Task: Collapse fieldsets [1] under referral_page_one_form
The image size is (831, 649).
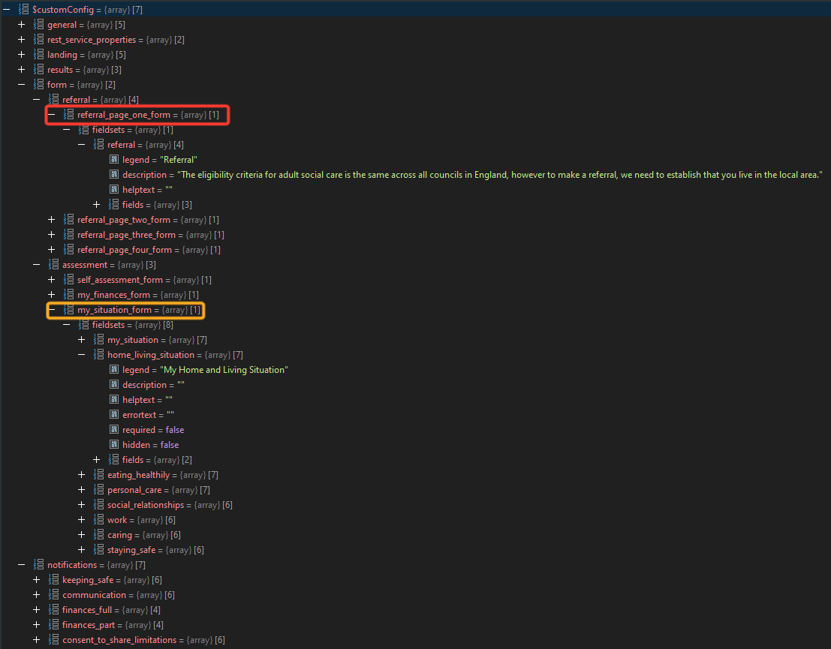Action: pyautogui.click(x=66, y=130)
